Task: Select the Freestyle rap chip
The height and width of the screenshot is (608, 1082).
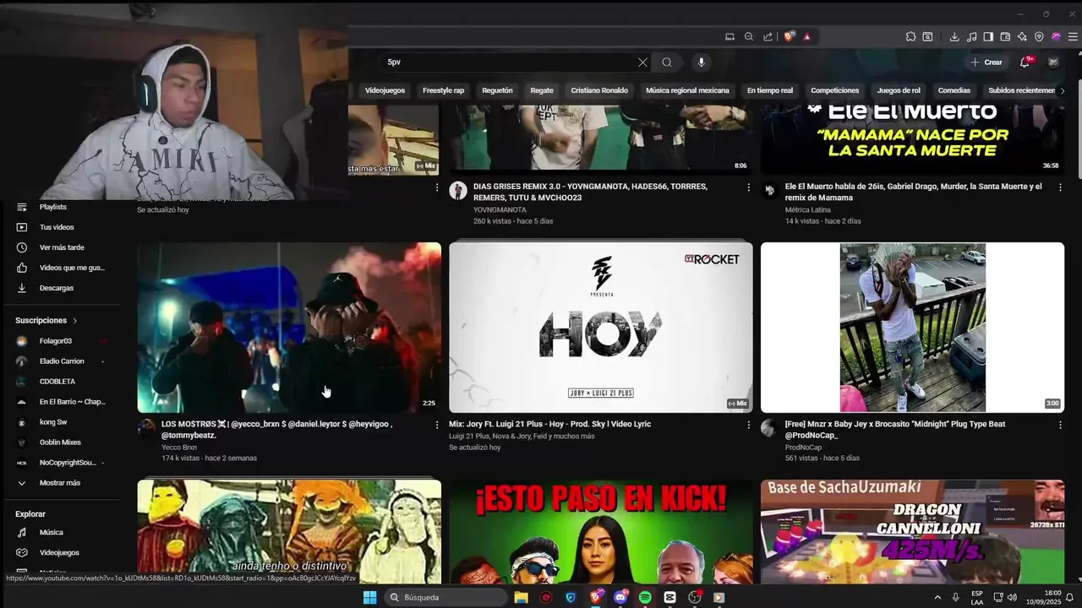Action: click(x=444, y=90)
